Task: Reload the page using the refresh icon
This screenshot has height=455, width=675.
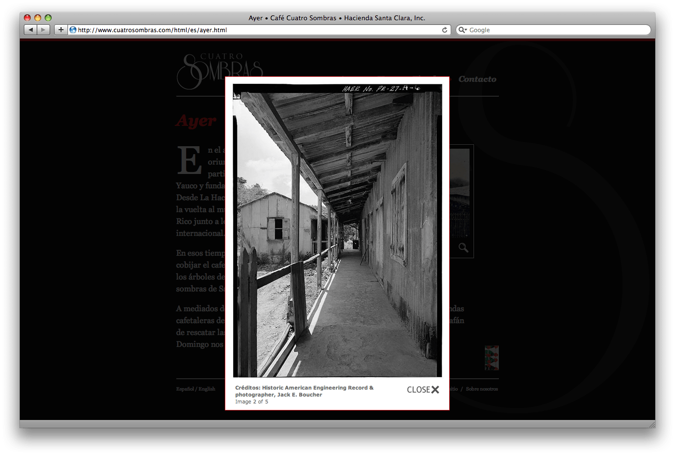Action: (x=445, y=30)
